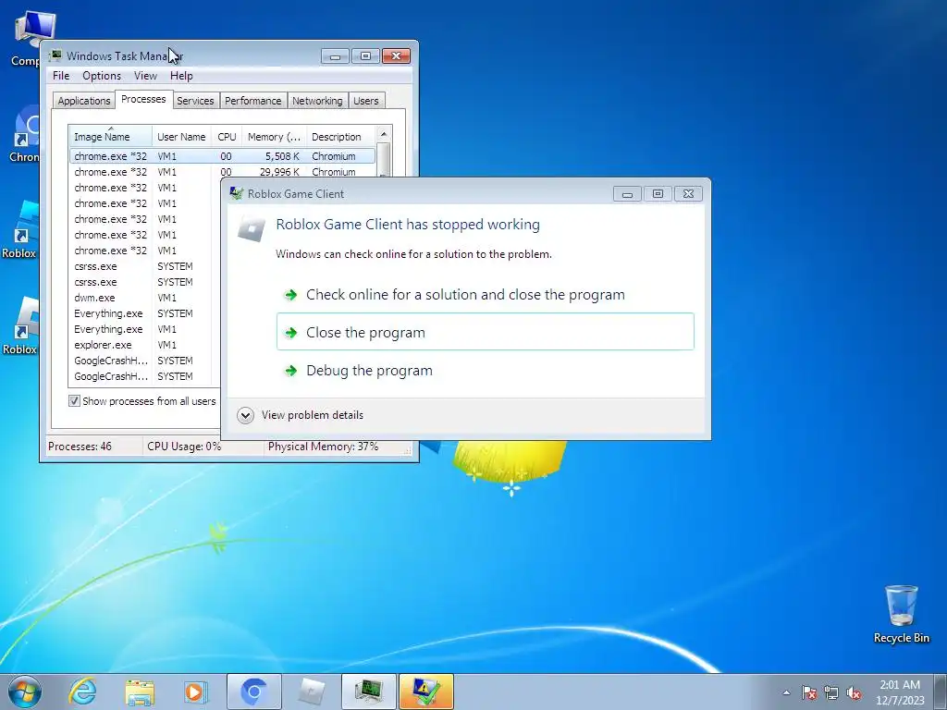
Task: Select the first chrome.exe *32 process row
Action: pyautogui.click(x=222, y=156)
